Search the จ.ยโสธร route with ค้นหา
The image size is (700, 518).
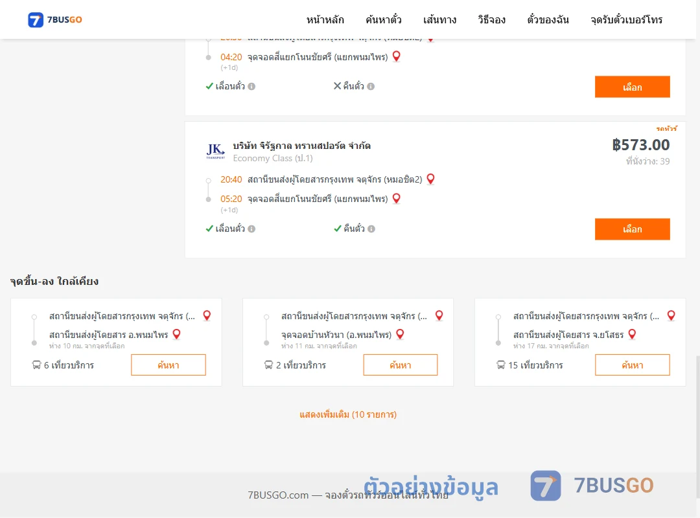(632, 365)
